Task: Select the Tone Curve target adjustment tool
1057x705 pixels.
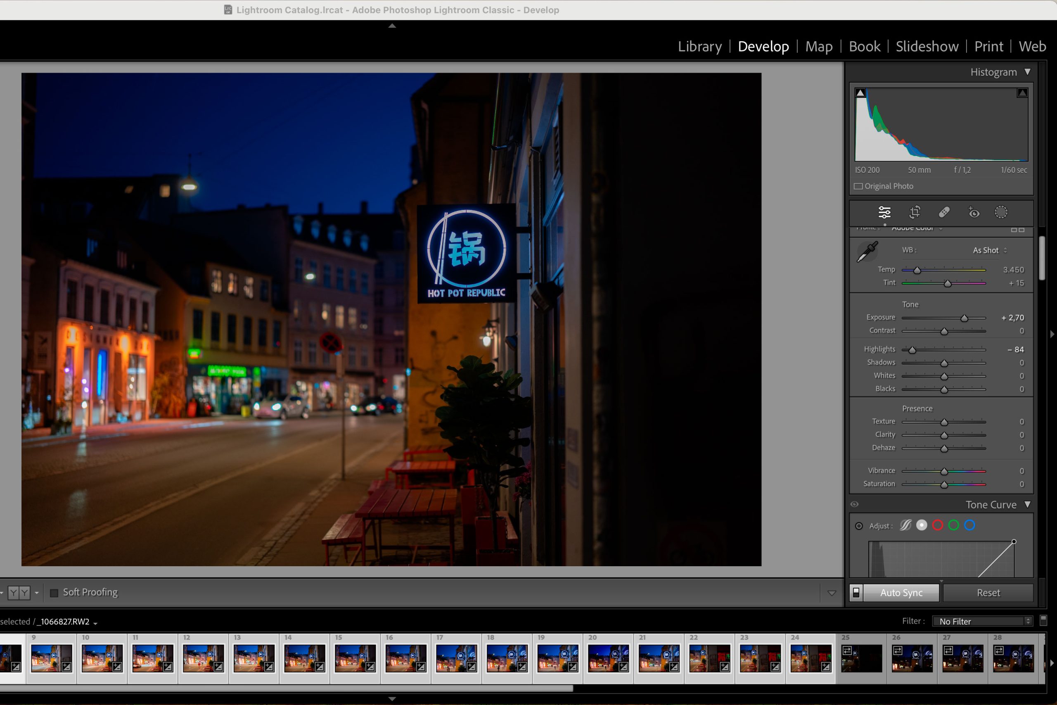Action: [x=859, y=526]
